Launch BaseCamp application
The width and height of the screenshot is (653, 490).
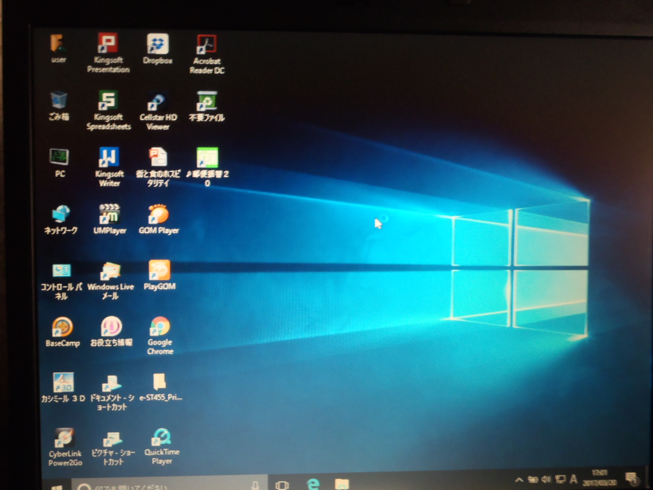pos(62,332)
